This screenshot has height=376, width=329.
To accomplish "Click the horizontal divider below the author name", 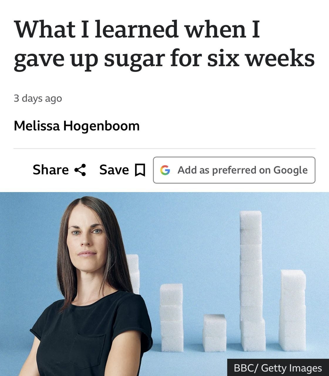I will [x=164, y=149].
